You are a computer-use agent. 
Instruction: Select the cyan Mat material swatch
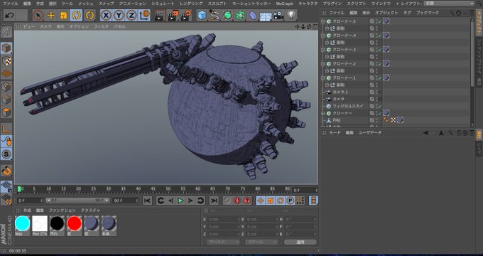(x=23, y=224)
